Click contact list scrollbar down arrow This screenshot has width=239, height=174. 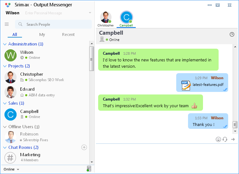pyautogui.click(x=92, y=162)
